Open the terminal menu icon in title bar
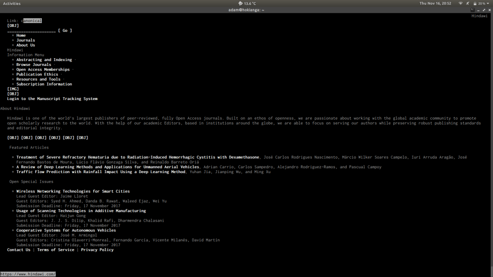493x277 pixels. point(472,10)
